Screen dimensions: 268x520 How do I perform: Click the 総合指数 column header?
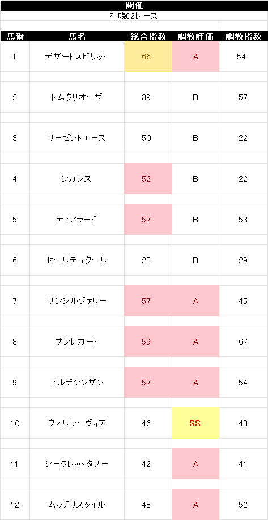coord(148,36)
